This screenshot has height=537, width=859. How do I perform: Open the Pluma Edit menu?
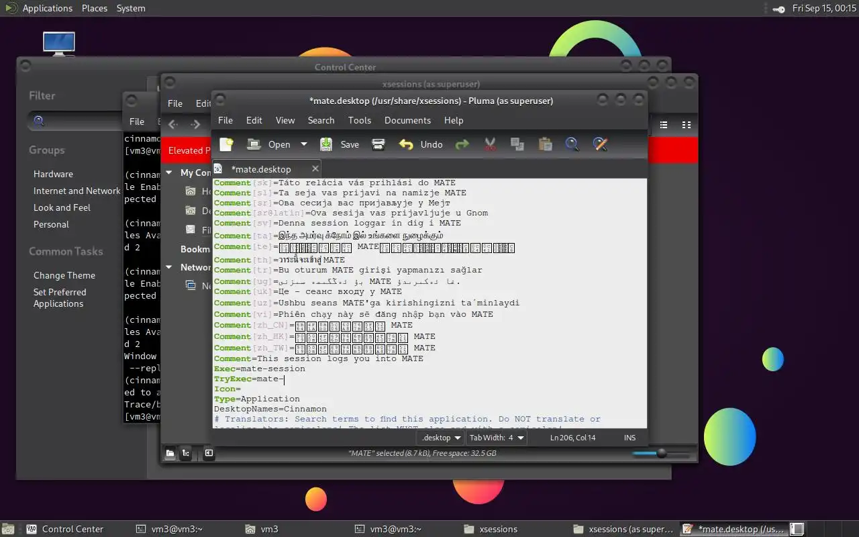coord(254,120)
